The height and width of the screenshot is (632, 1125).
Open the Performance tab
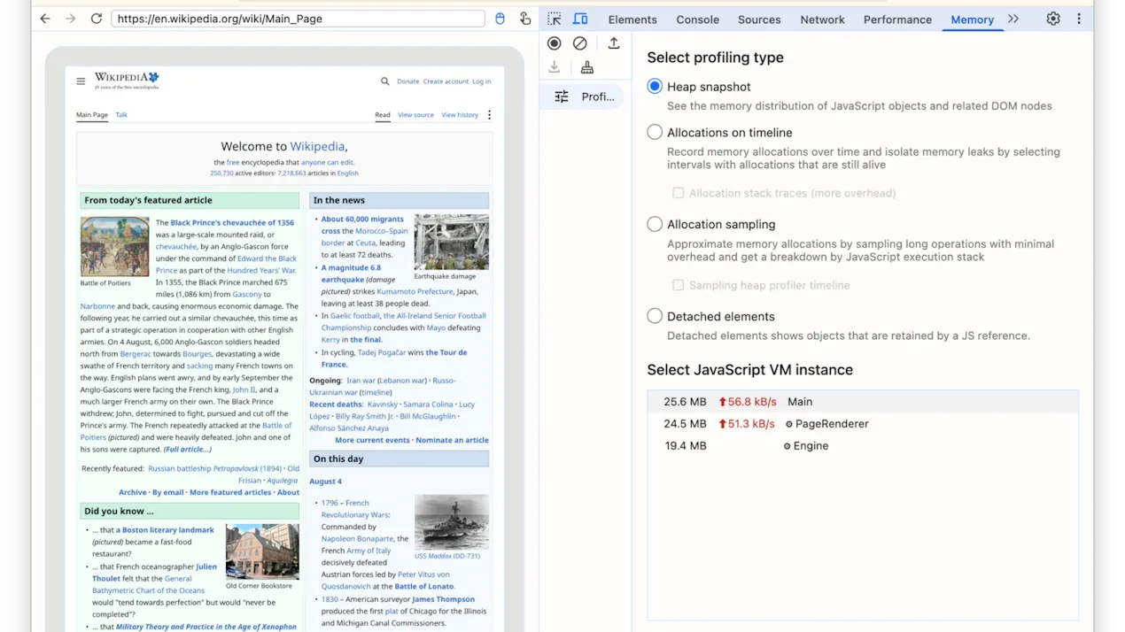(897, 19)
